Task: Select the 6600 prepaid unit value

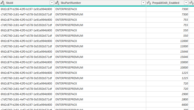Action: click(x=185, y=105)
